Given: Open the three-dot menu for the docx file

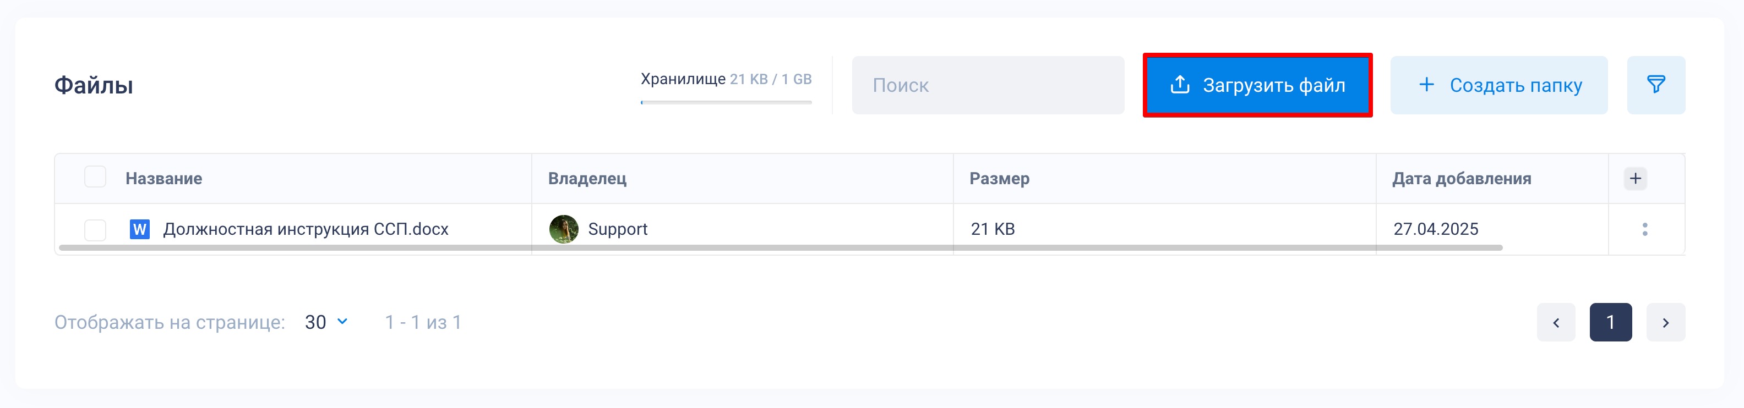Looking at the screenshot, I should click(1644, 229).
